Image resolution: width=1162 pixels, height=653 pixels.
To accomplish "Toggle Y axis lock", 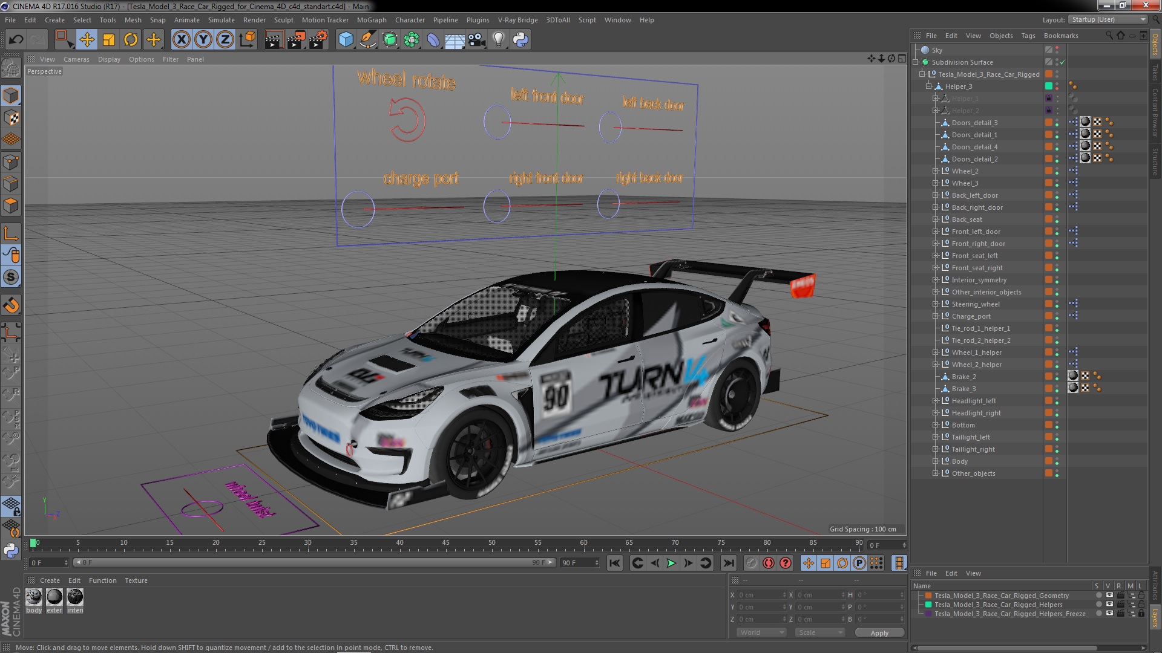I will coord(203,40).
